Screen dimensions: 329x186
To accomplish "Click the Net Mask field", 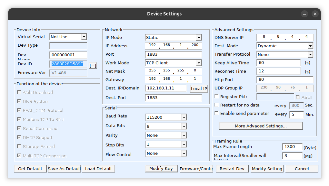I will coord(173,71).
